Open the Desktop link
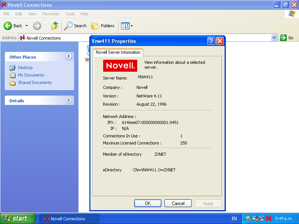 [x=25, y=68]
